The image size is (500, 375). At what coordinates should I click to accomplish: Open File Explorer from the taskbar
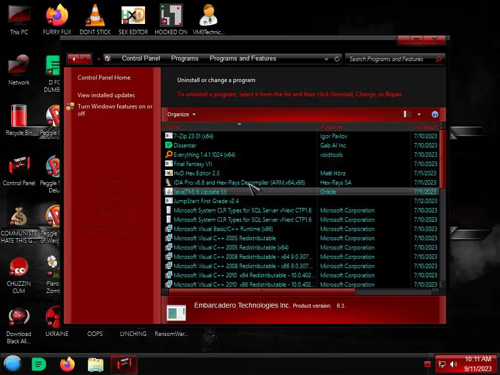click(x=95, y=364)
